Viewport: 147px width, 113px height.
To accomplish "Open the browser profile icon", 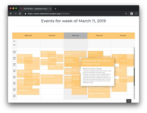I will 131,14.
